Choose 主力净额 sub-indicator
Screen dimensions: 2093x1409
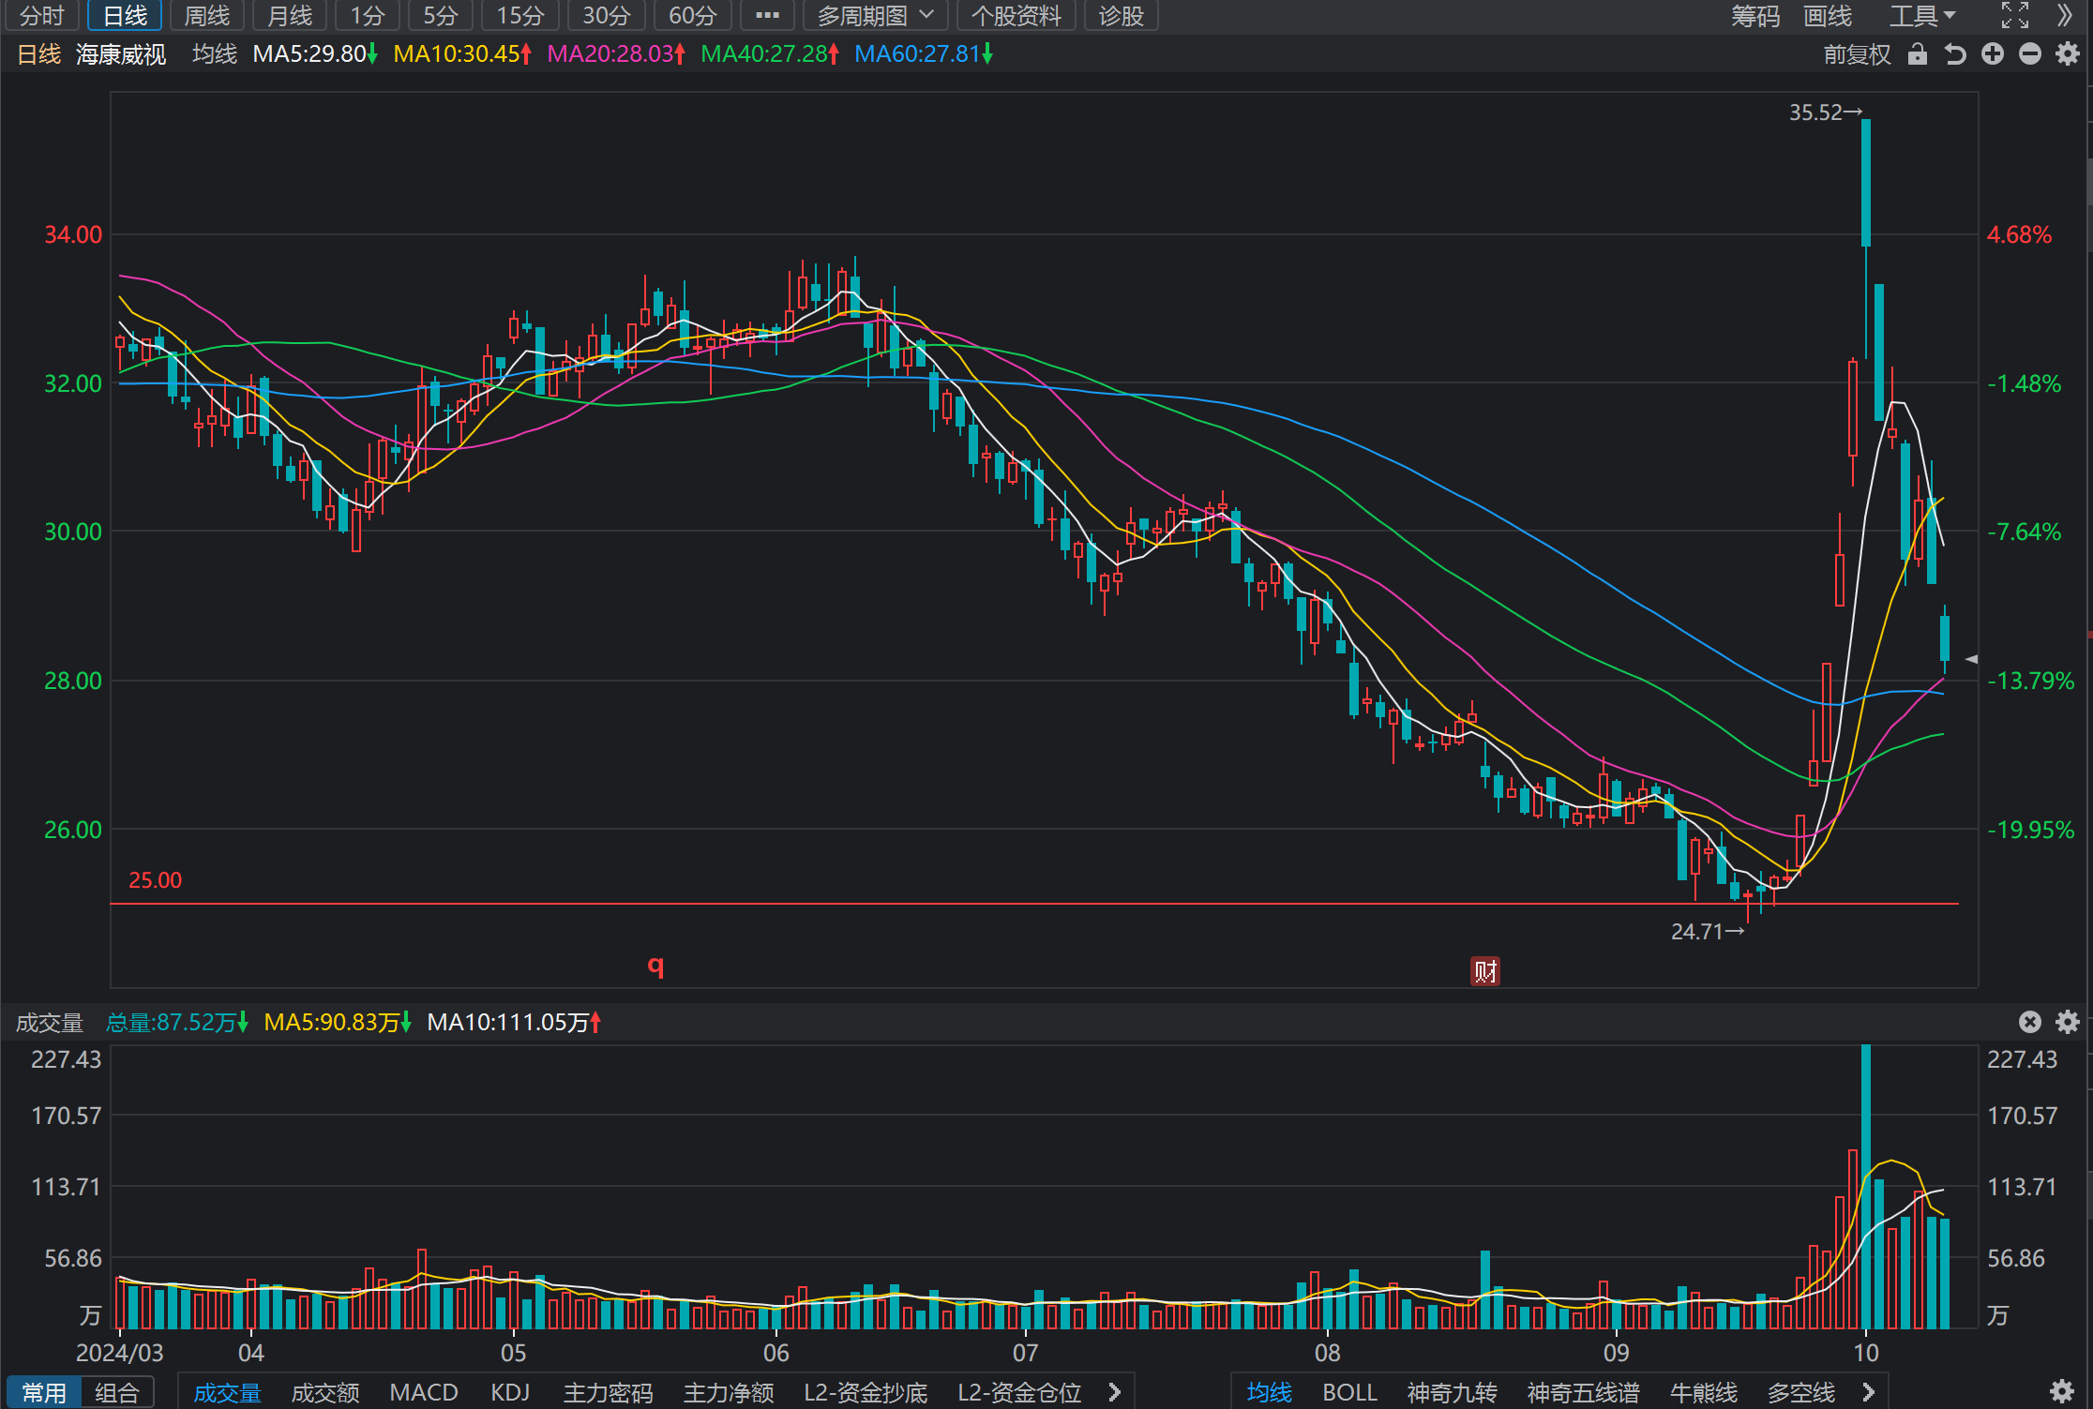(x=729, y=1392)
